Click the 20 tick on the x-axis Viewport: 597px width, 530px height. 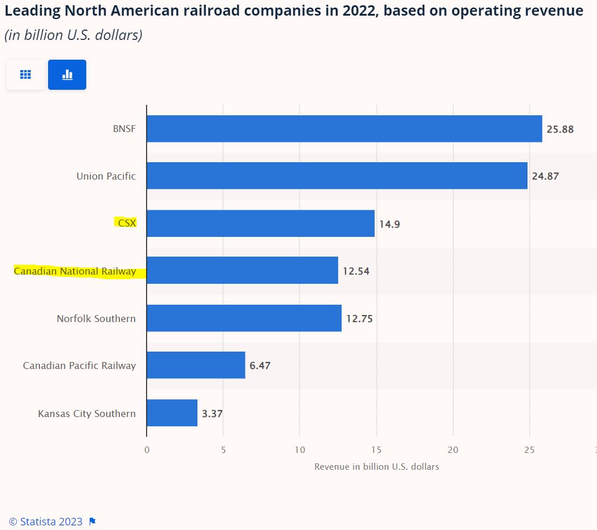453,449
